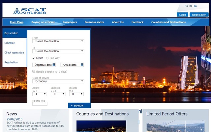Image resolution: width=211 pixels, height=132 pixels.
Task: Open the Countries and Destinations card heading
Action: point(103,114)
